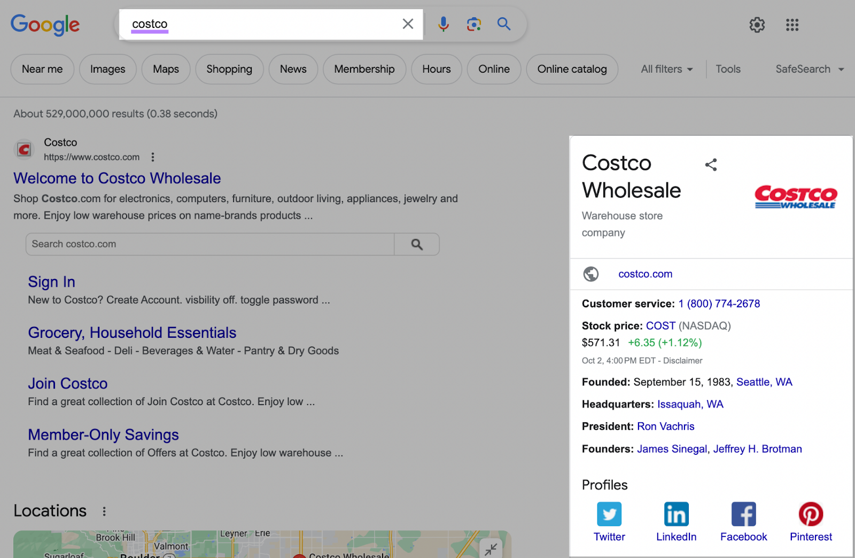Click the Pinterest label under Profiles
Screen dimensions: 855x558
pos(811,537)
